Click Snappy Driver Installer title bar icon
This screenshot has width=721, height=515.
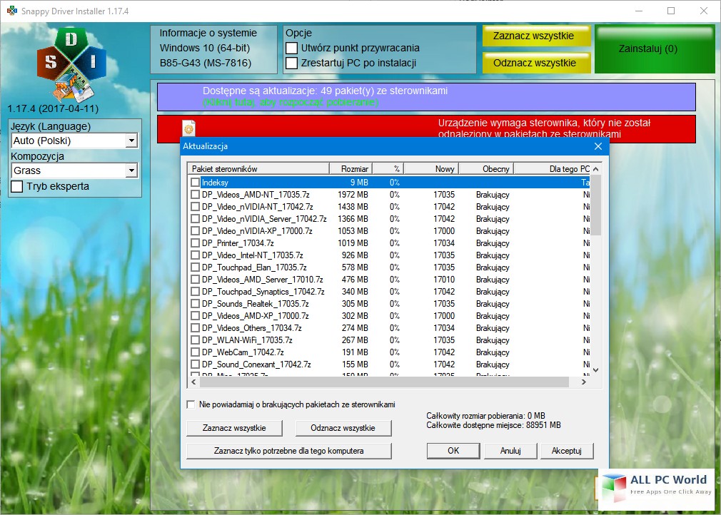pos(12,11)
